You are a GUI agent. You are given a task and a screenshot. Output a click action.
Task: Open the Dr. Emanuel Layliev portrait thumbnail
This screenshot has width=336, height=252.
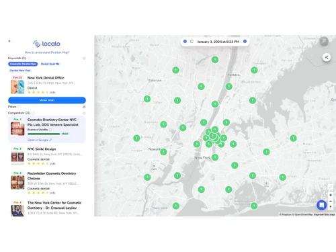pyautogui.click(x=17, y=210)
